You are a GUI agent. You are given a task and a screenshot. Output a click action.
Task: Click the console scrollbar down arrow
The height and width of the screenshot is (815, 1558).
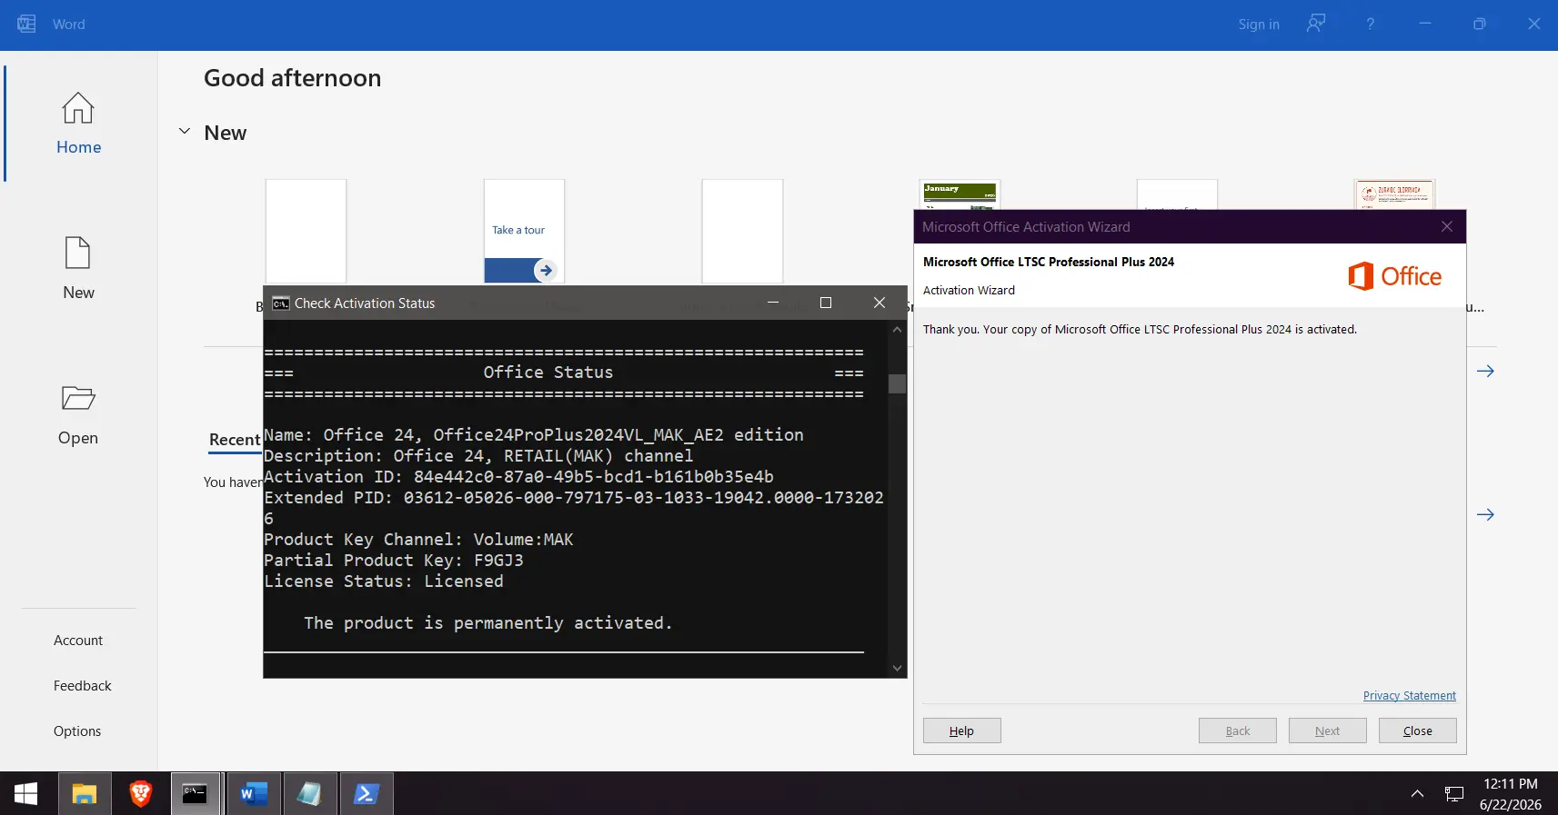(x=898, y=669)
